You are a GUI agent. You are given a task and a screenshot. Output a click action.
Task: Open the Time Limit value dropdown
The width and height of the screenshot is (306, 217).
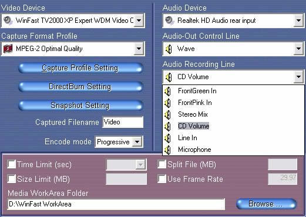point(140,165)
